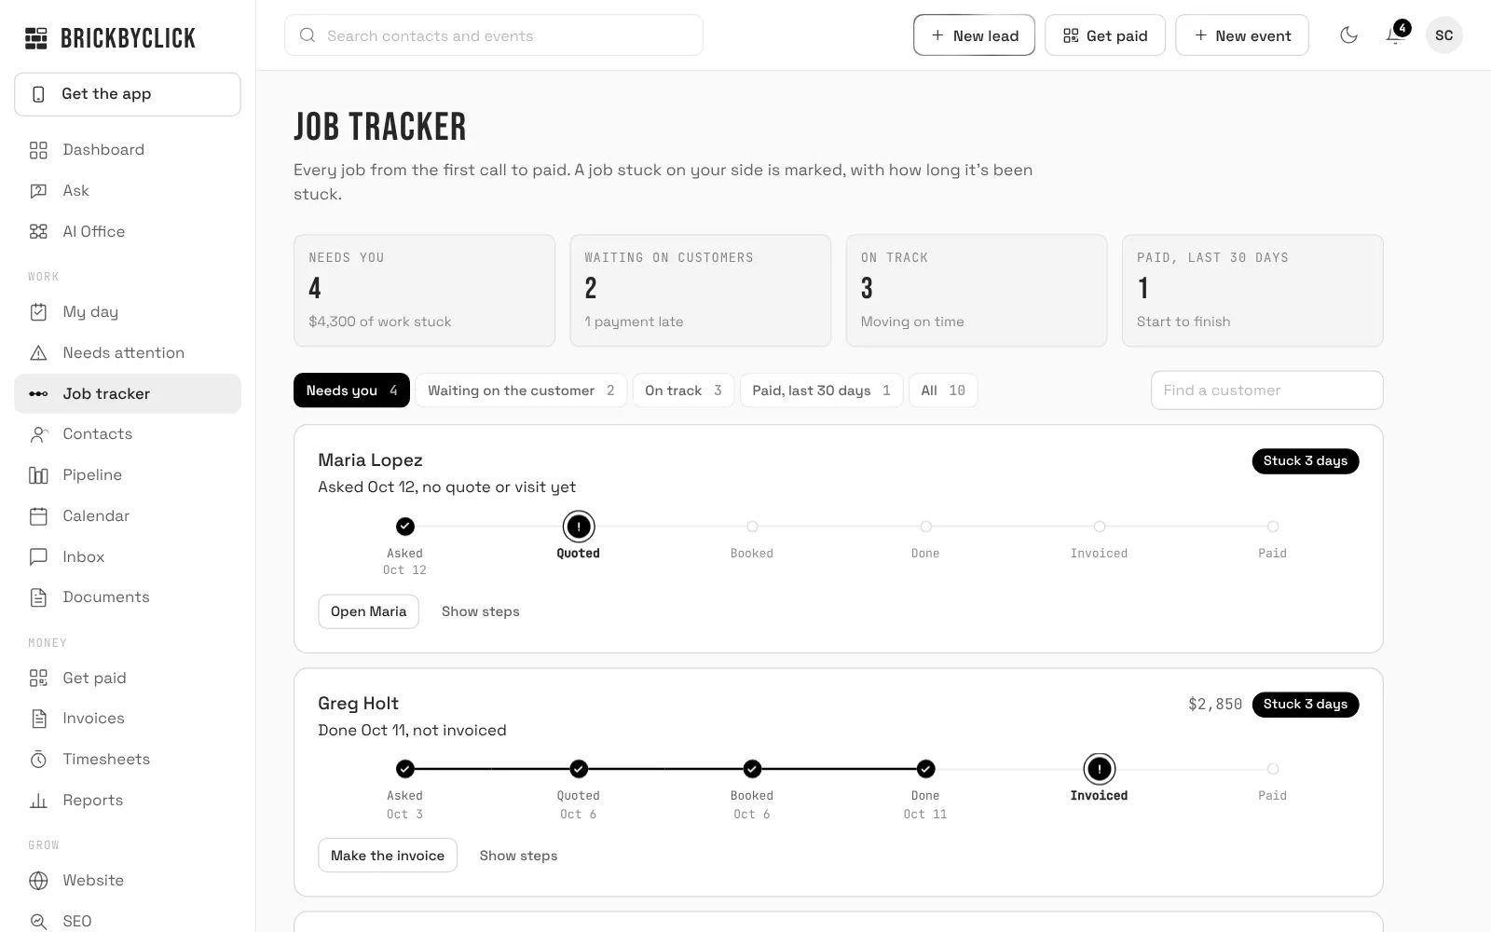Click the Calendar icon in sidebar
The width and height of the screenshot is (1491, 932).
coord(38,516)
